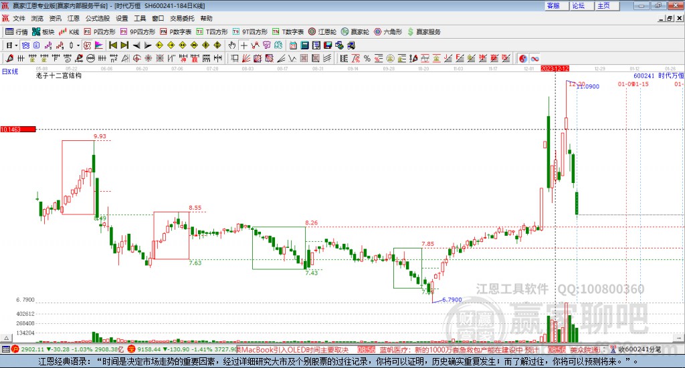Click the 600241 时代万恒 stock label
The width and height of the screenshot is (685, 368).
coord(659,75)
